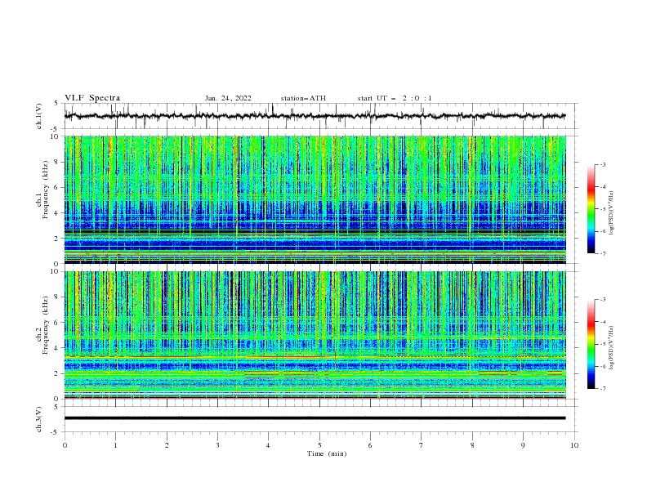Click the "5" minute label on the time axis
This screenshot has width=647, height=500.
point(319,445)
